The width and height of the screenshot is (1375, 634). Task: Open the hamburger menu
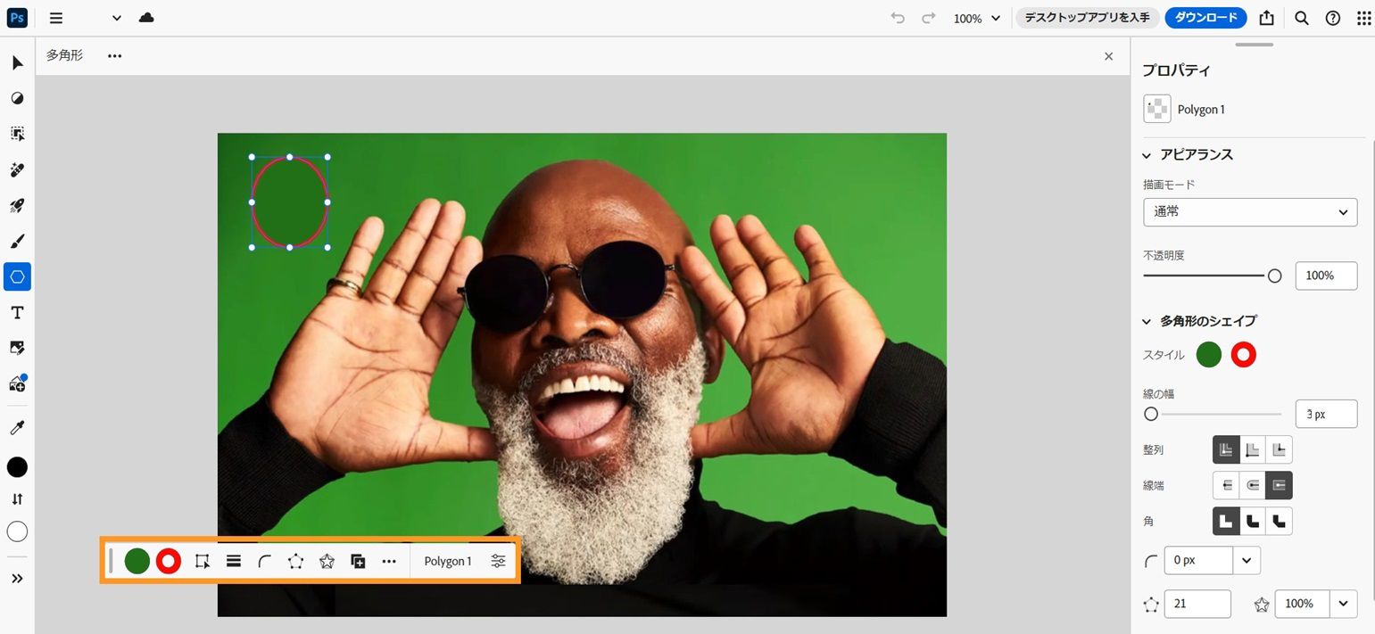pyautogui.click(x=55, y=18)
